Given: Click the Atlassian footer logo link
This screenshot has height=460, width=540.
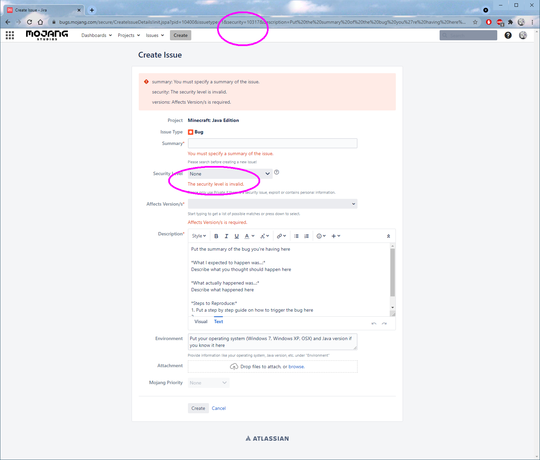Looking at the screenshot, I should coord(267,438).
